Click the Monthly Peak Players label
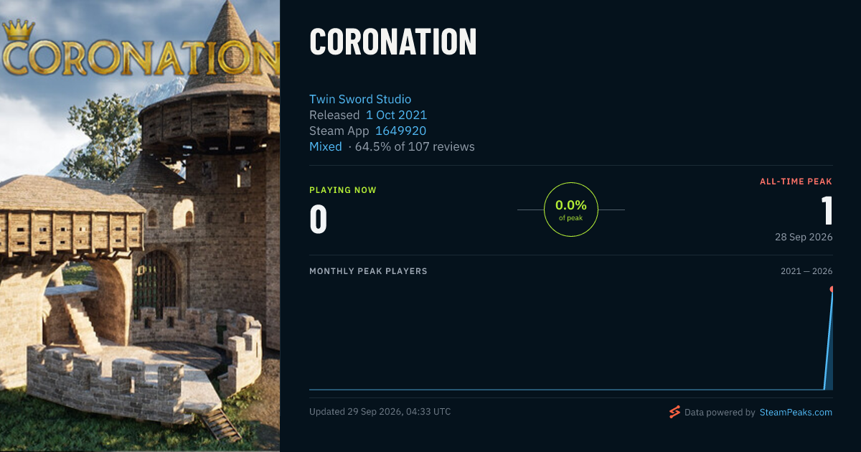 coord(368,271)
